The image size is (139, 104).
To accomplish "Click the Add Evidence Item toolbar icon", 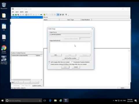I will [x=13, y=15].
